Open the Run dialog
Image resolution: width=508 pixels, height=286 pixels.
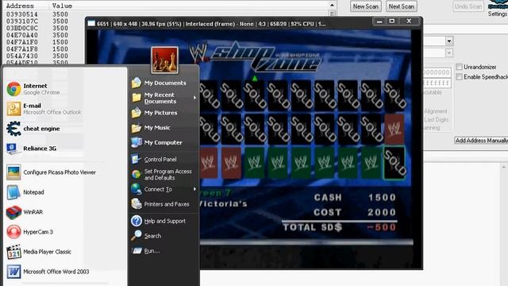tap(145, 251)
